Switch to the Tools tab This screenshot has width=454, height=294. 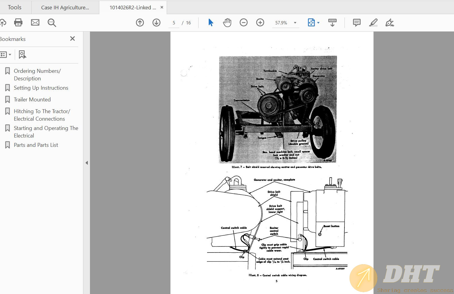tap(14, 7)
